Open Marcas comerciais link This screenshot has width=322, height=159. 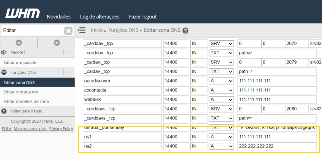point(30,129)
